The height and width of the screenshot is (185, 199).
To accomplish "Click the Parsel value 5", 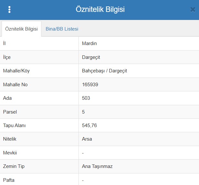I will (x=83, y=112).
